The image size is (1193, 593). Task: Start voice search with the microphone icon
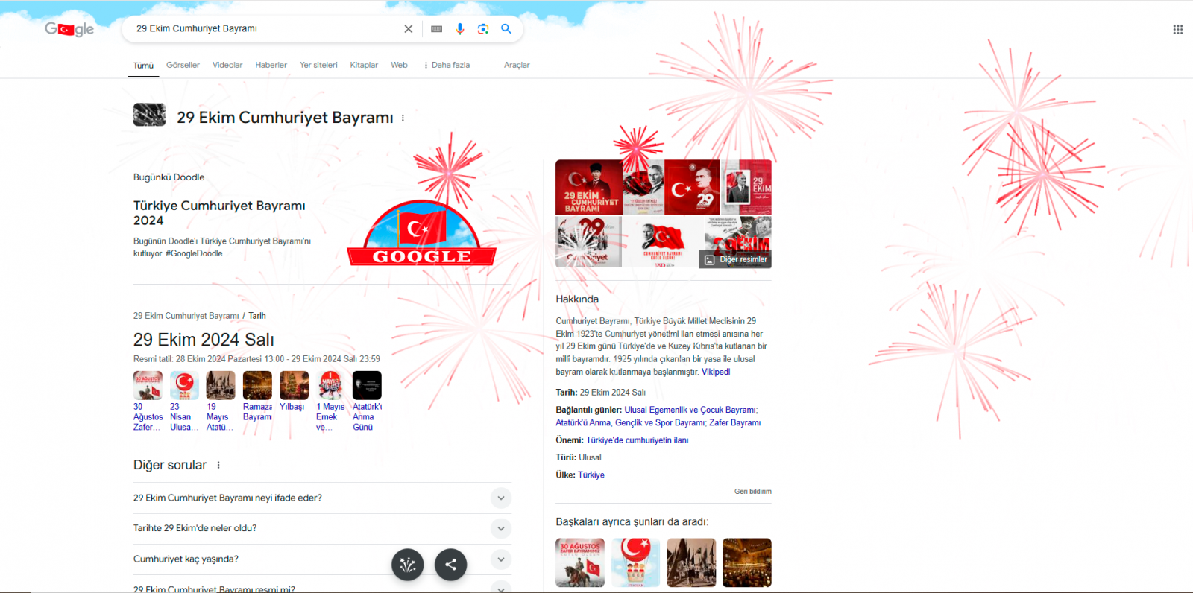(x=460, y=29)
